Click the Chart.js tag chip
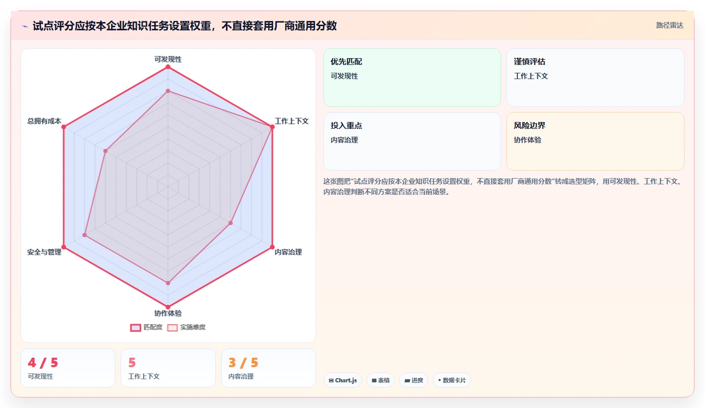 click(343, 380)
